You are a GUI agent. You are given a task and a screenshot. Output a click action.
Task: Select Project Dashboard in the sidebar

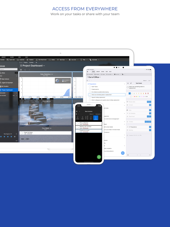7,90
